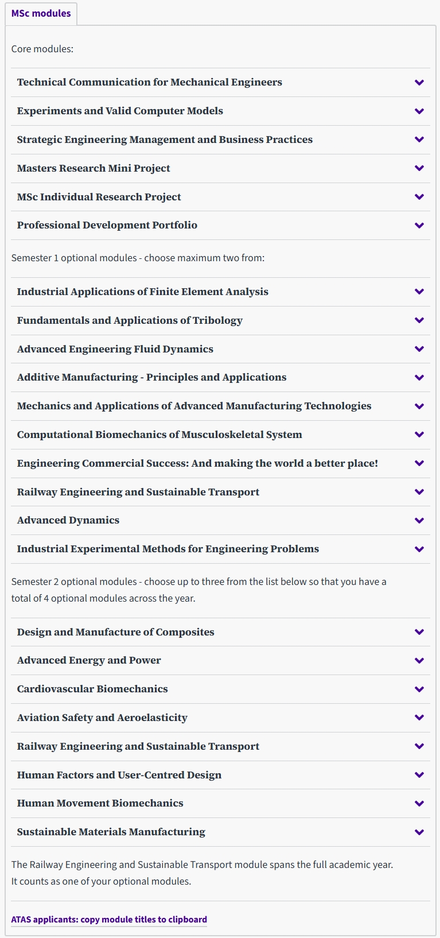Expand the MSc Individual Research Project module
The height and width of the screenshot is (938, 440).
[x=99, y=197]
